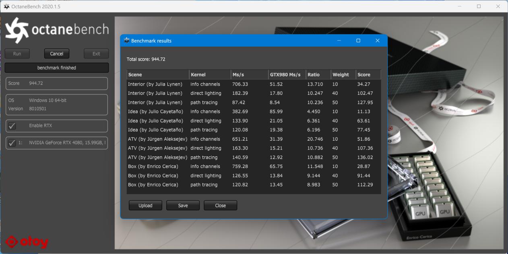Image resolution: width=508 pixels, height=254 pixels.
Task: Click the GTX980 Ms/s column header
Action: point(287,74)
